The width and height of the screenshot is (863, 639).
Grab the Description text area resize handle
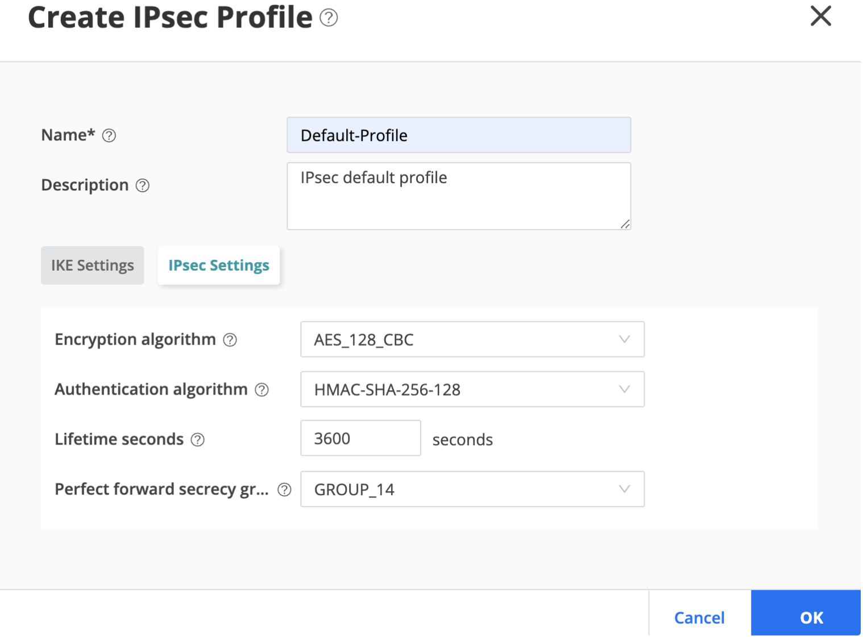point(625,224)
